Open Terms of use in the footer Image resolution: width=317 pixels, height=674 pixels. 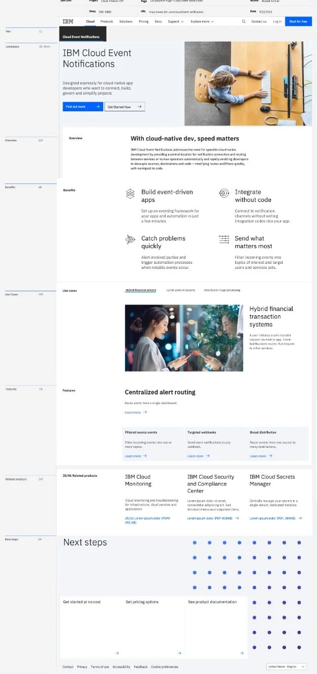(x=100, y=667)
